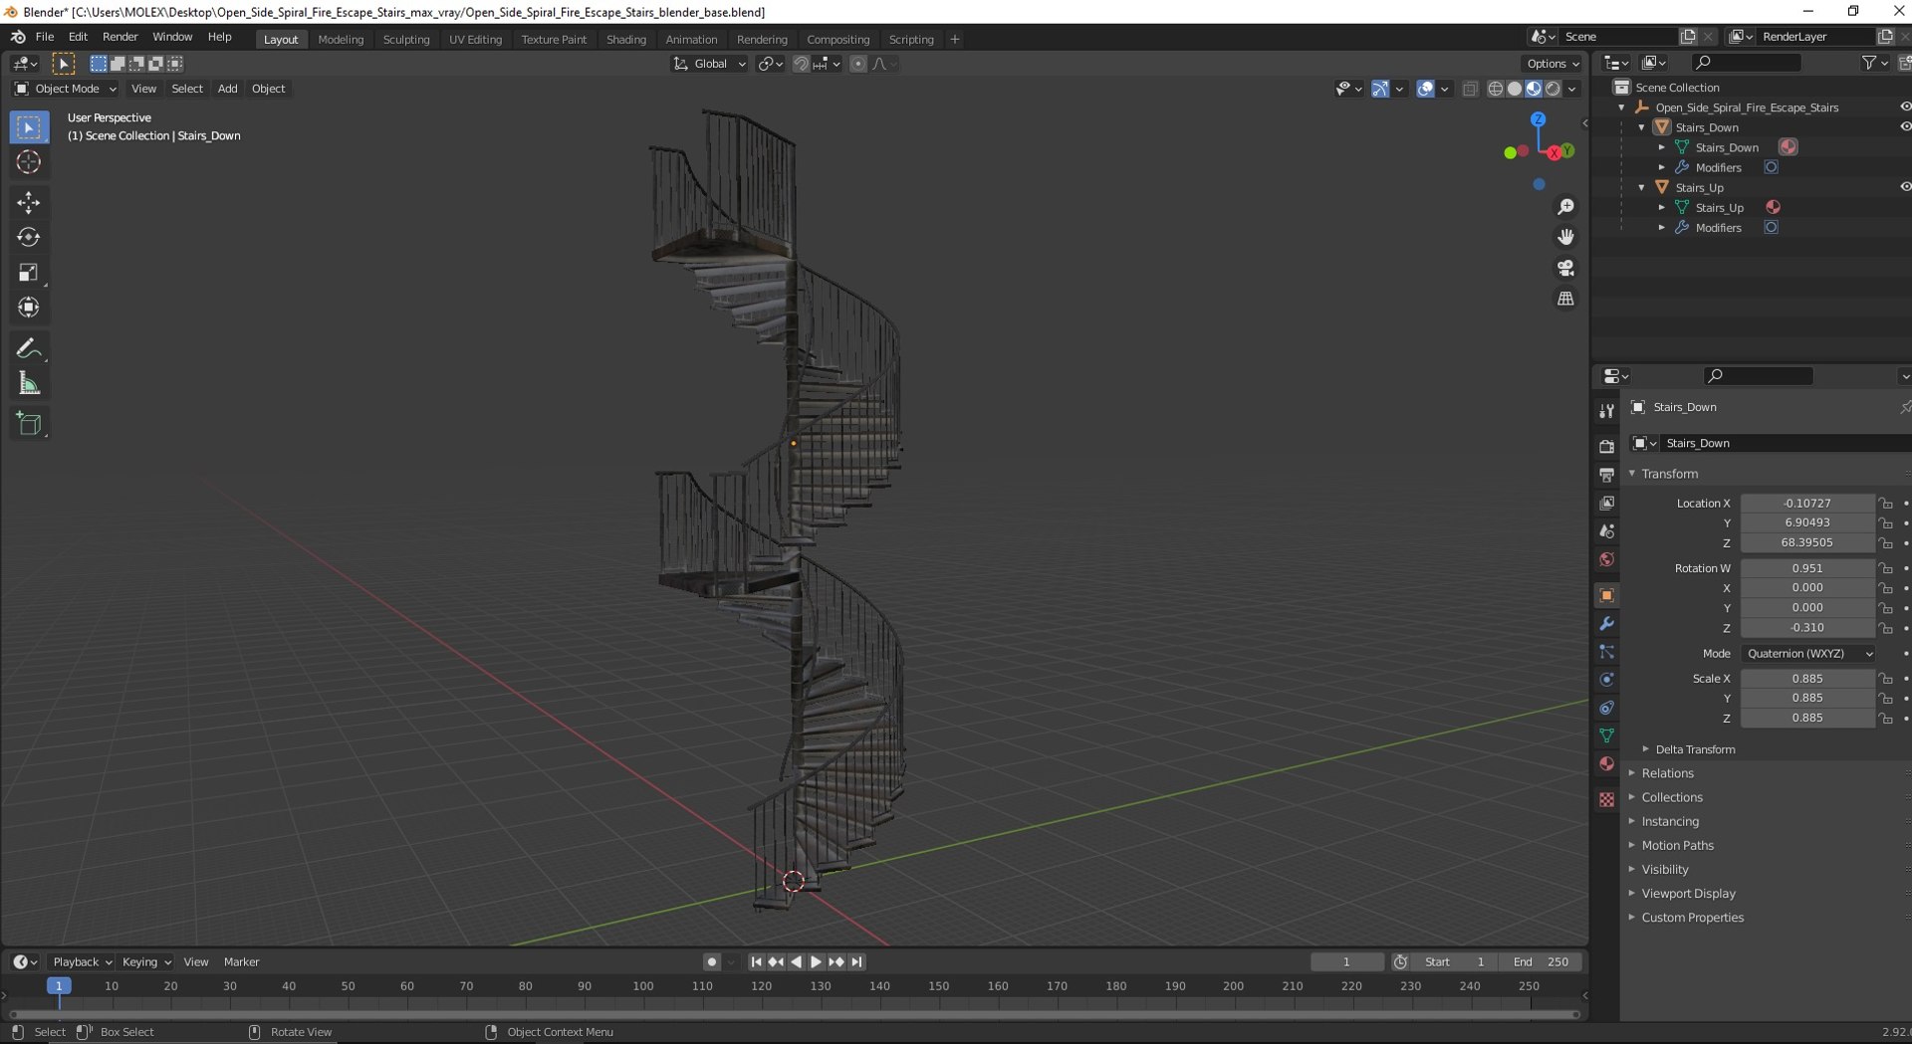Toggle lock on Scale Z
The height and width of the screenshot is (1044, 1912).
pos(1885,719)
